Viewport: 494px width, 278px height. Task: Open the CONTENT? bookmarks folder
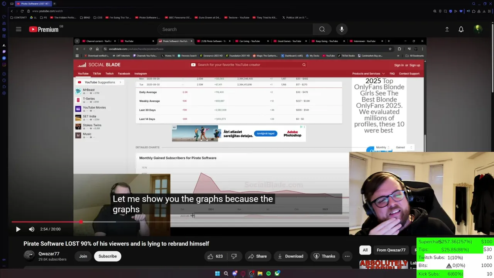[x=19, y=17]
